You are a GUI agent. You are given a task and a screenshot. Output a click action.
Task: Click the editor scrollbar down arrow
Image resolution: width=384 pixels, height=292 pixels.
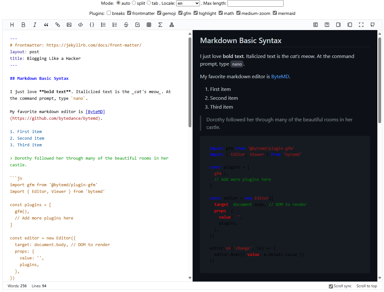tap(190, 278)
